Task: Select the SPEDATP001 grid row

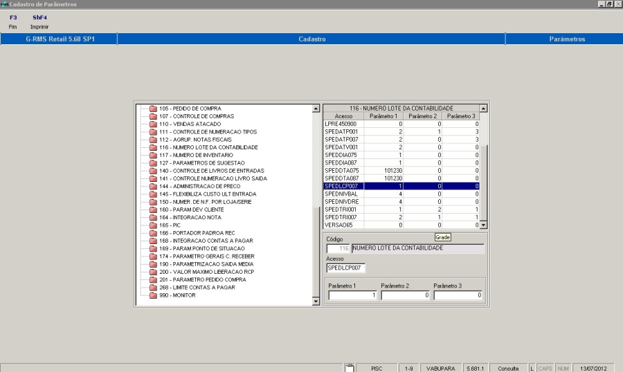Action: click(401, 132)
